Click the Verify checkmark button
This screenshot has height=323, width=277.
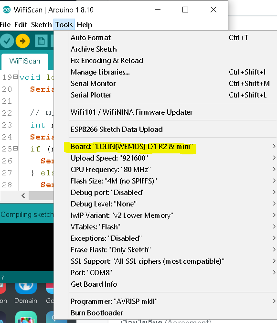(x=7, y=41)
